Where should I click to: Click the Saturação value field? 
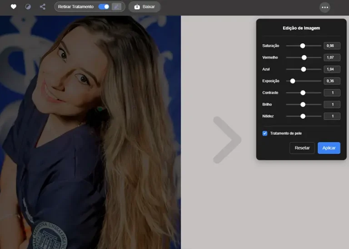point(332,46)
